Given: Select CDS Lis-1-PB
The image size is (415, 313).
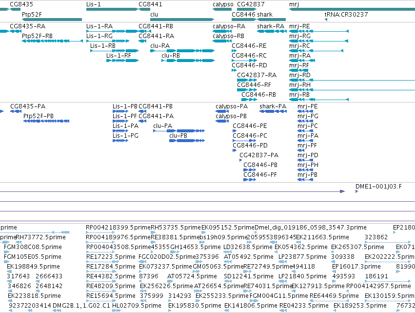Looking at the screenshot, I should coord(120,111).
